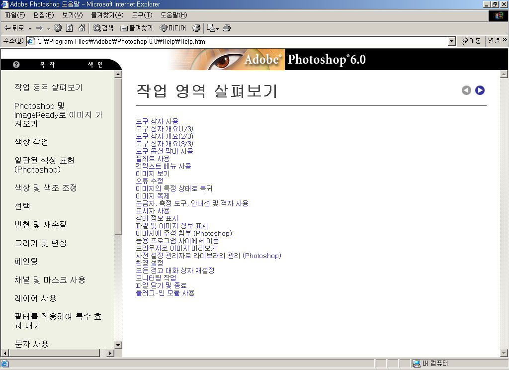
Task: Open the address bar dropdown arrow
Action: 451,41
